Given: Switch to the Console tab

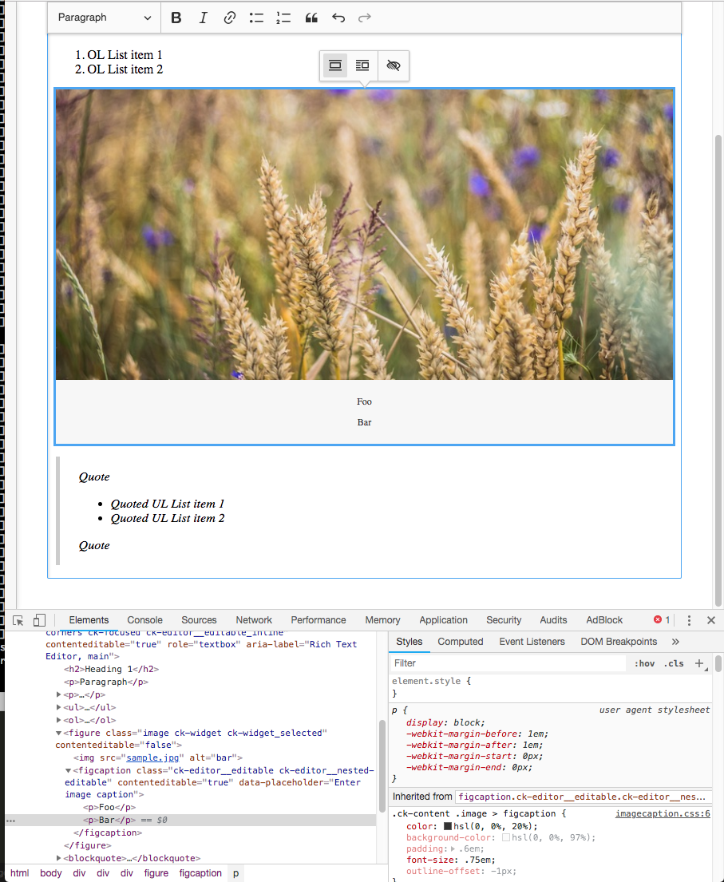Looking at the screenshot, I should click(x=144, y=620).
